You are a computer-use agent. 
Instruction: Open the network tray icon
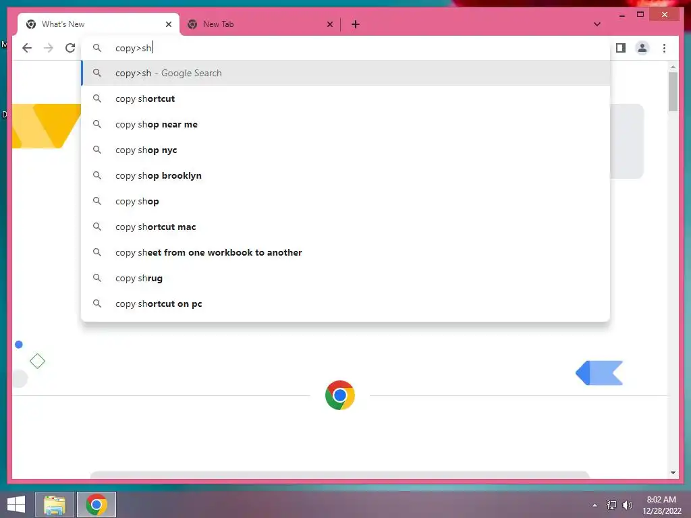point(611,505)
